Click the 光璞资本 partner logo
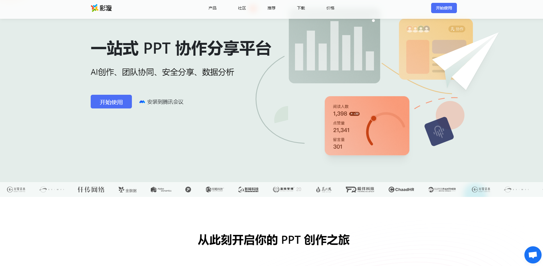 tap(16, 189)
